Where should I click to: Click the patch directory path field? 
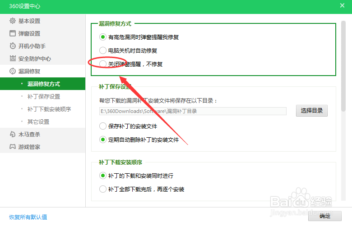coord(193,111)
